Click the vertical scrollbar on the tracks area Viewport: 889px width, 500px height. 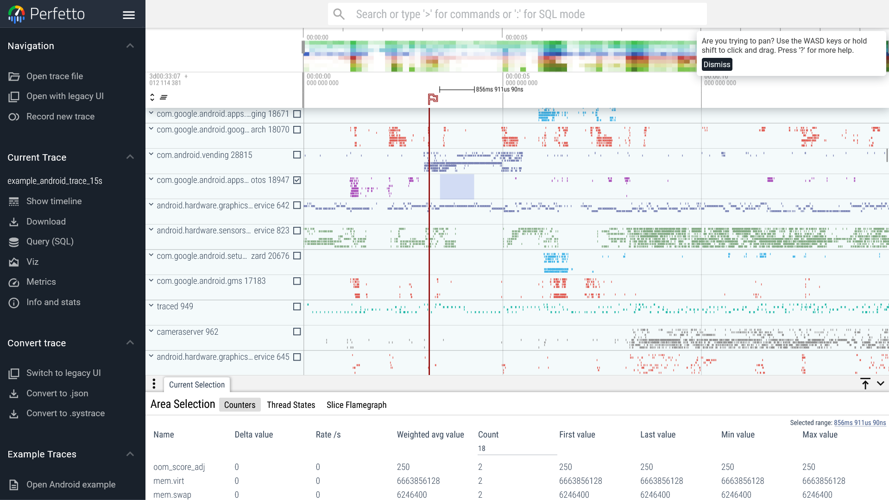[887, 156]
